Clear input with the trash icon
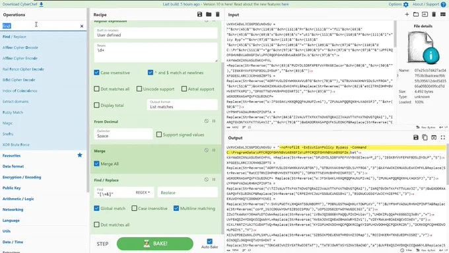449x253 pixels. (x=434, y=15)
